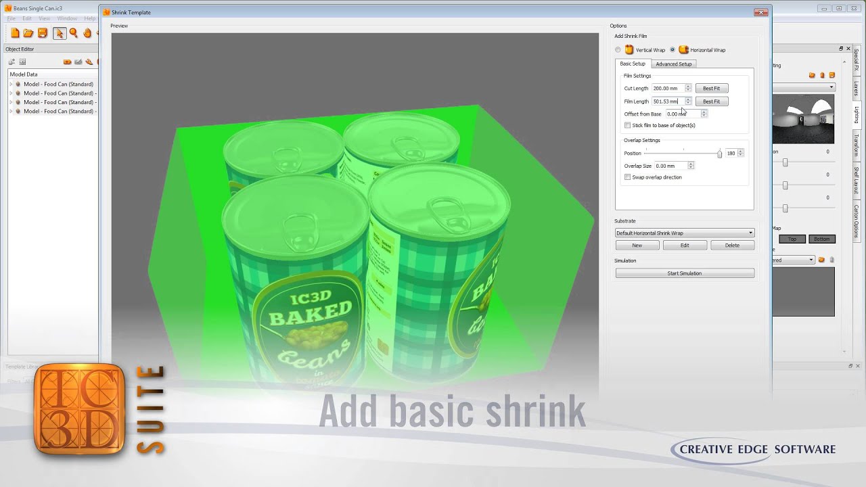Open the wide dropdown at top of Lighting panel
Image resolution: width=866 pixels, height=487 pixels.
point(804,87)
